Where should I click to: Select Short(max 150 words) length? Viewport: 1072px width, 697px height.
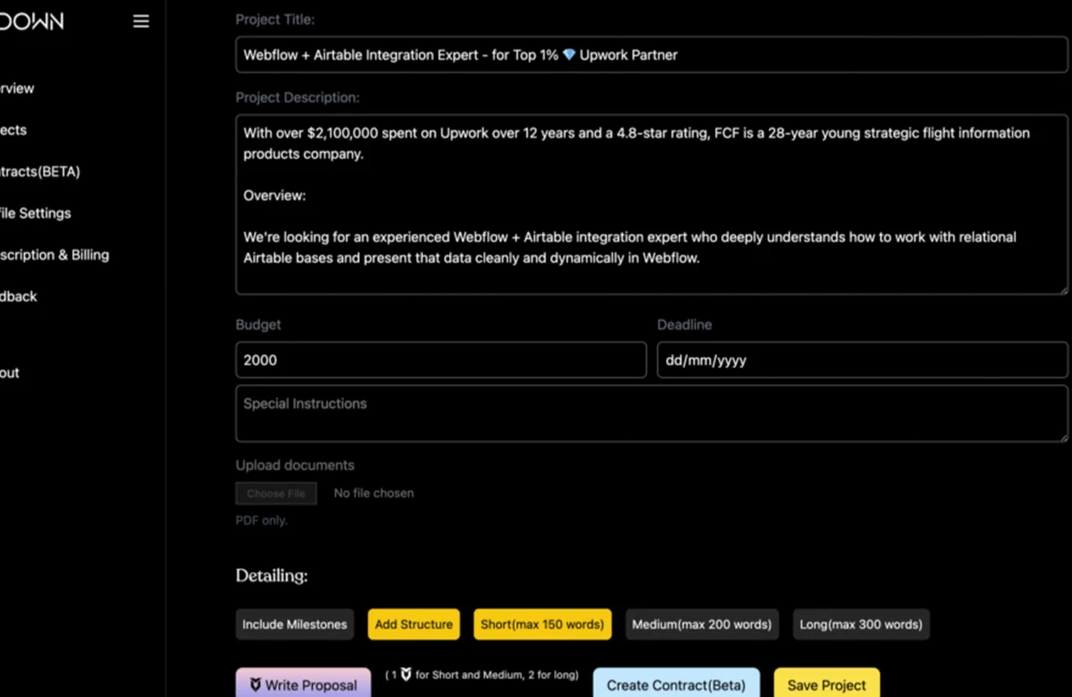542,625
